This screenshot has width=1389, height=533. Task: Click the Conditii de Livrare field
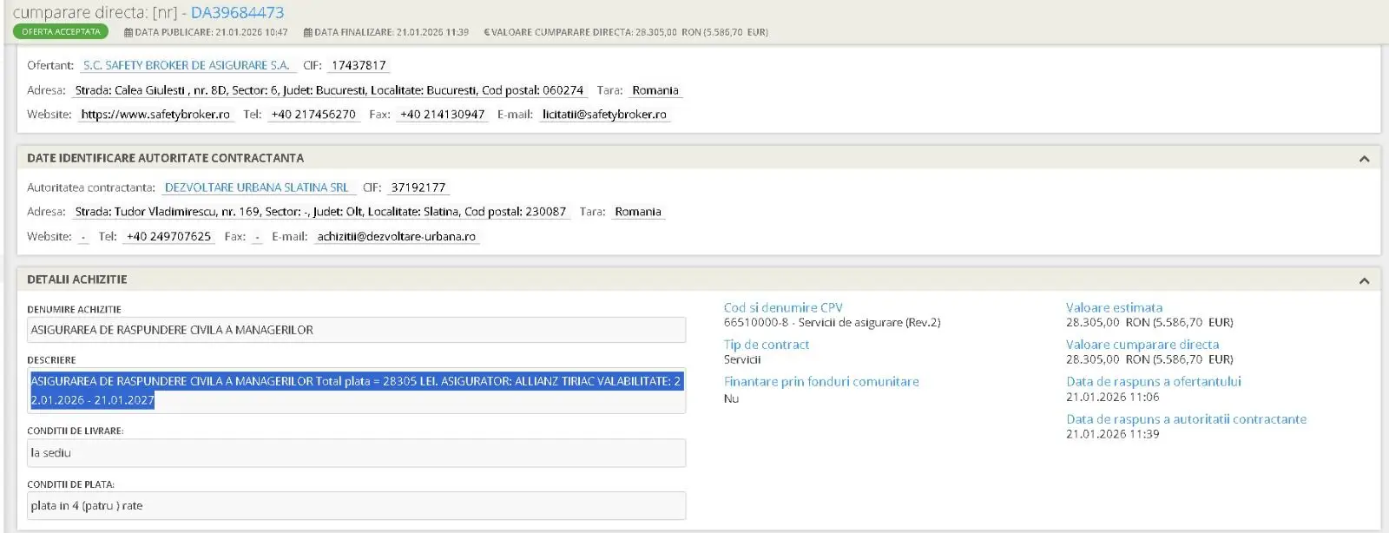356,453
